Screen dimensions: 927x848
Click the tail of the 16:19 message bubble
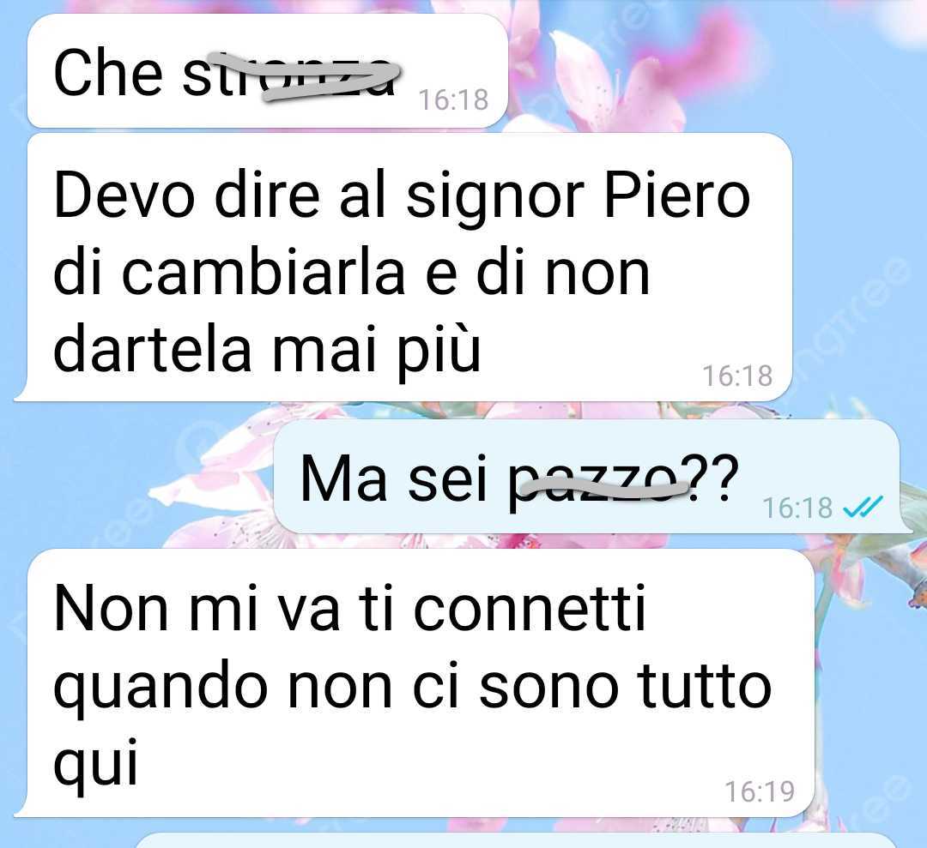[22, 810]
